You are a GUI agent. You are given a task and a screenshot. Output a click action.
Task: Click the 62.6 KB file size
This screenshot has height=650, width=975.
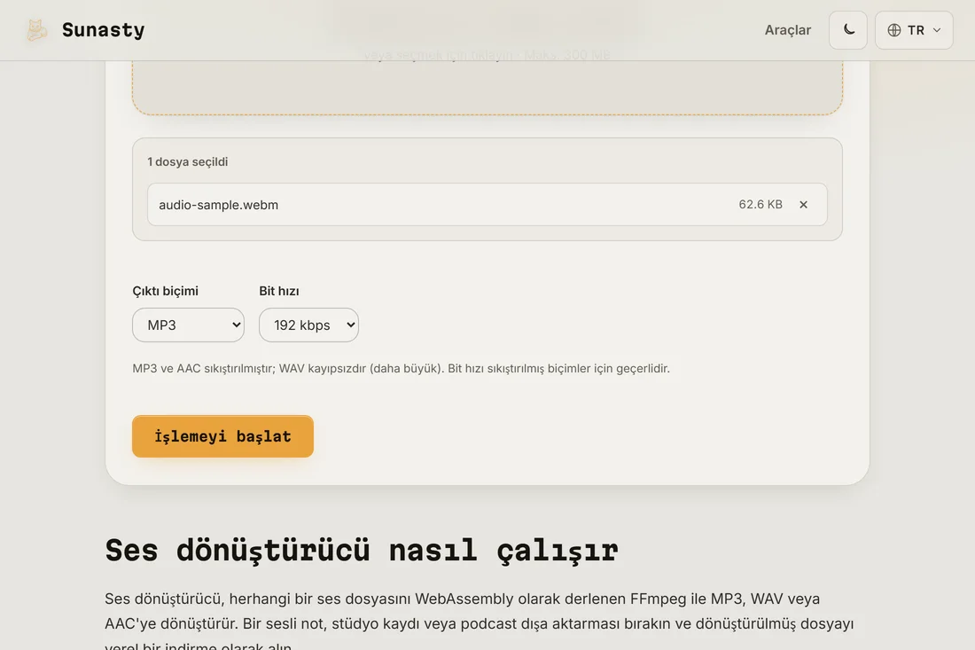point(760,204)
